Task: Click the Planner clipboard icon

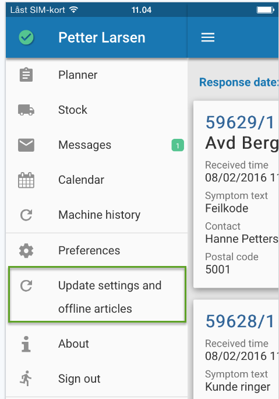Action: pos(26,75)
